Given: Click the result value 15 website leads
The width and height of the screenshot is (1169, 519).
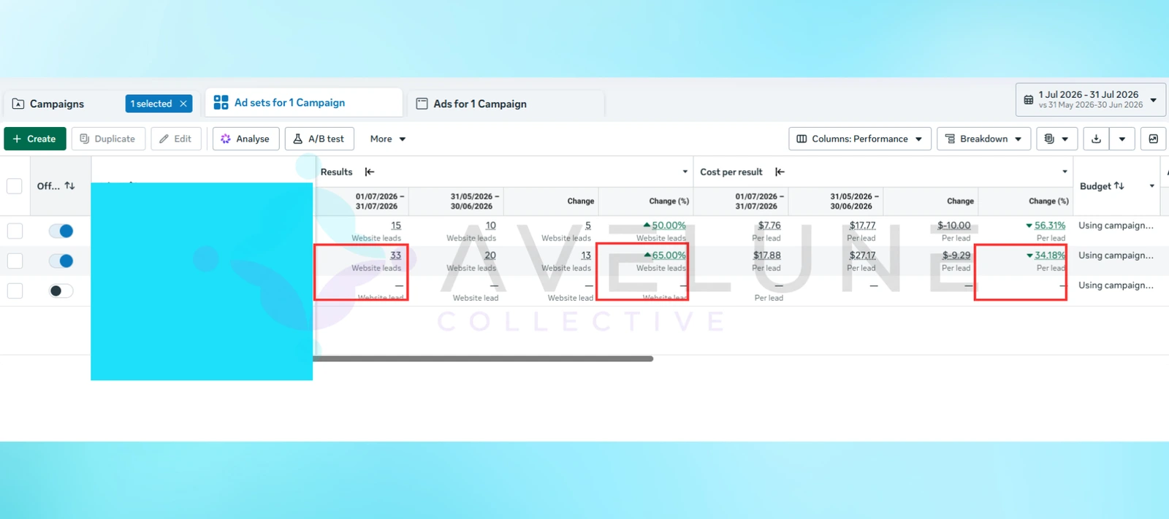Looking at the screenshot, I should [x=396, y=226].
